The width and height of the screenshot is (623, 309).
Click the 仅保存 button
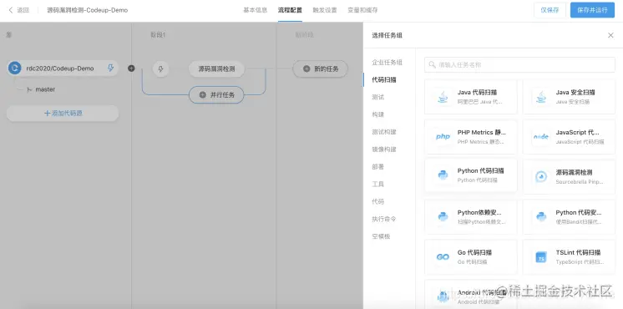(550, 10)
